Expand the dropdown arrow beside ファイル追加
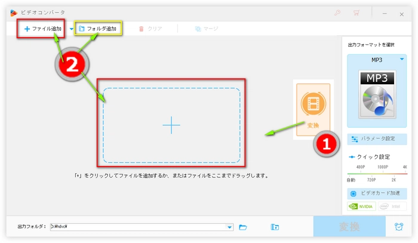Image resolution: width=418 pixels, height=243 pixels. pos(72,28)
